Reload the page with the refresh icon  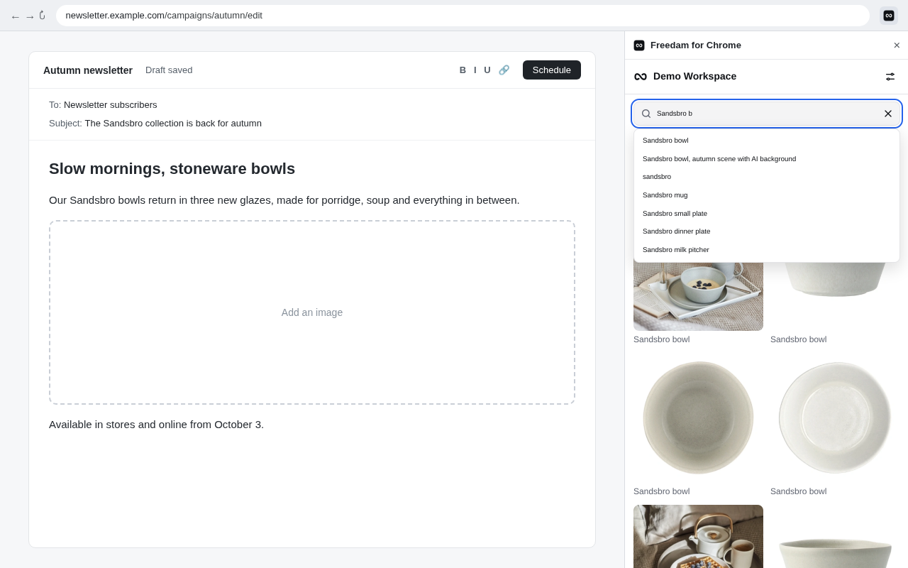pyautogui.click(x=43, y=16)
